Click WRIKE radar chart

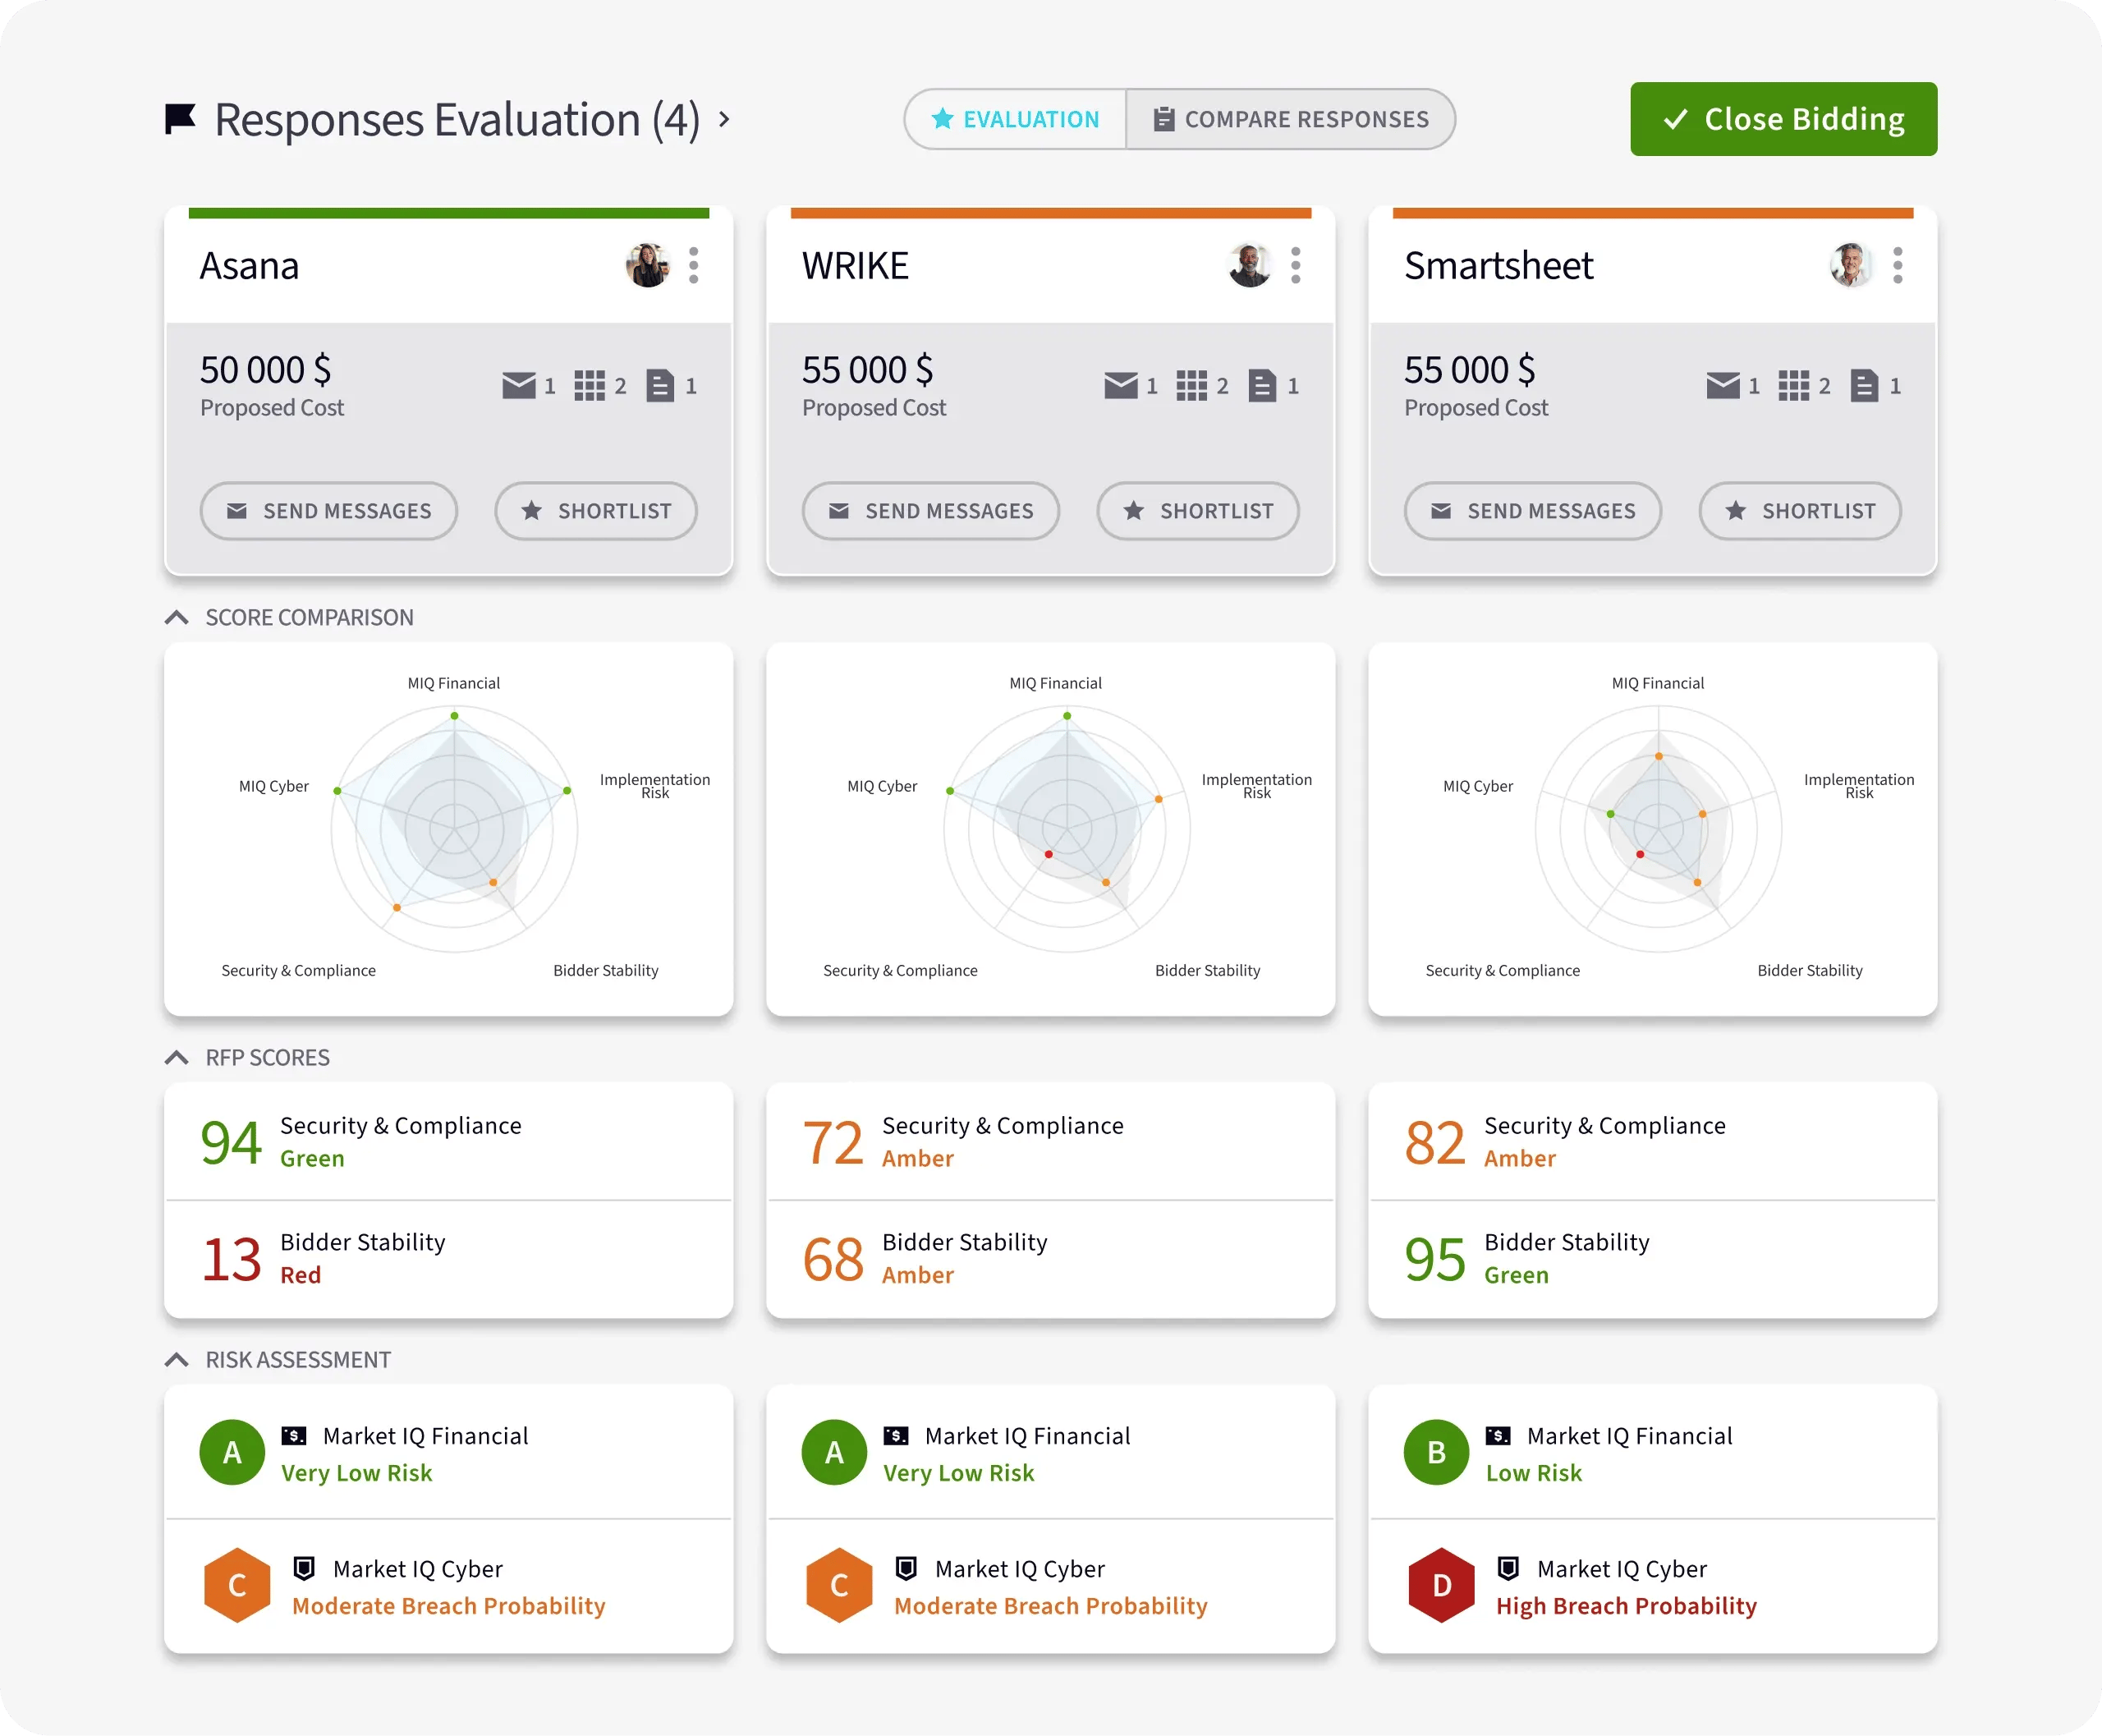(1067, 829)
